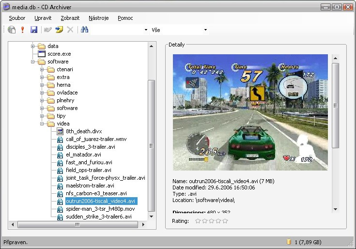The height and width of the screenshot is (249, 356).
Task: Open the Nástroje menu
Action: tap(98, 18)
